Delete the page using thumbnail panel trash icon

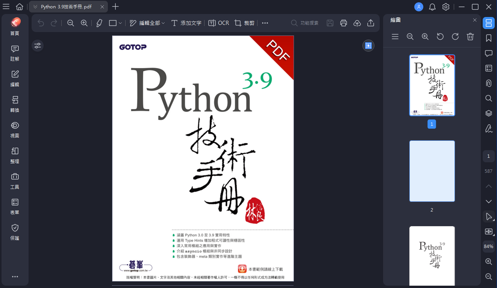tap(470, 36)
